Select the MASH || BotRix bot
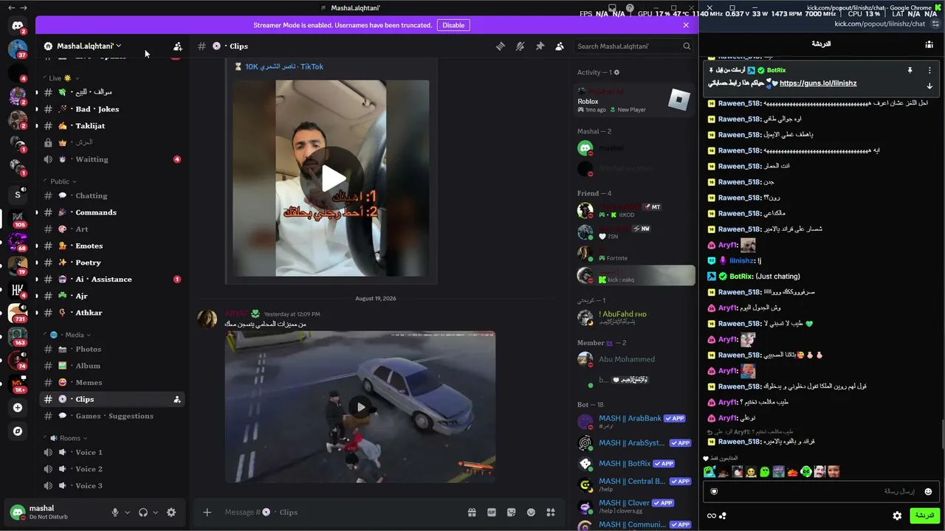 click(635, 463)
